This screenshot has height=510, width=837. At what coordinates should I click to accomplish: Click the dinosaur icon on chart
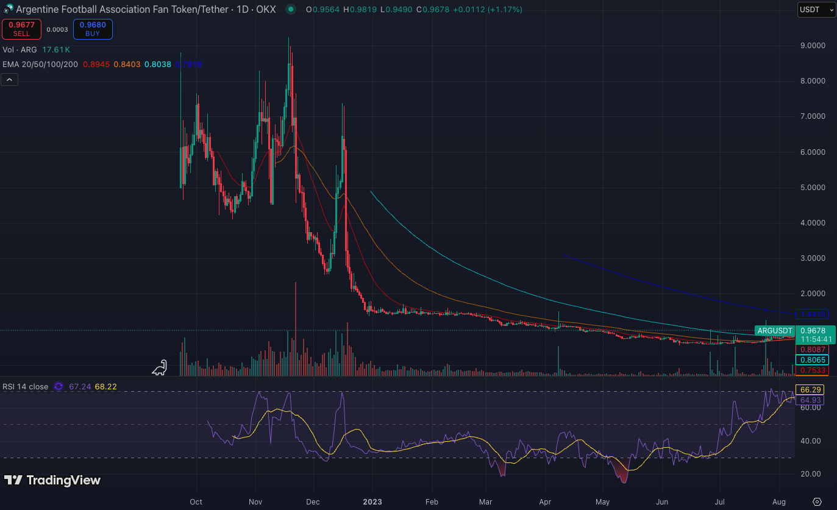pos(160,367)
